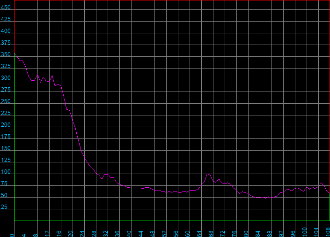The height and width of the screenshot is (237, 330).
Task: Click the 250 vertical axis value
Action: (x=6, y=101)
